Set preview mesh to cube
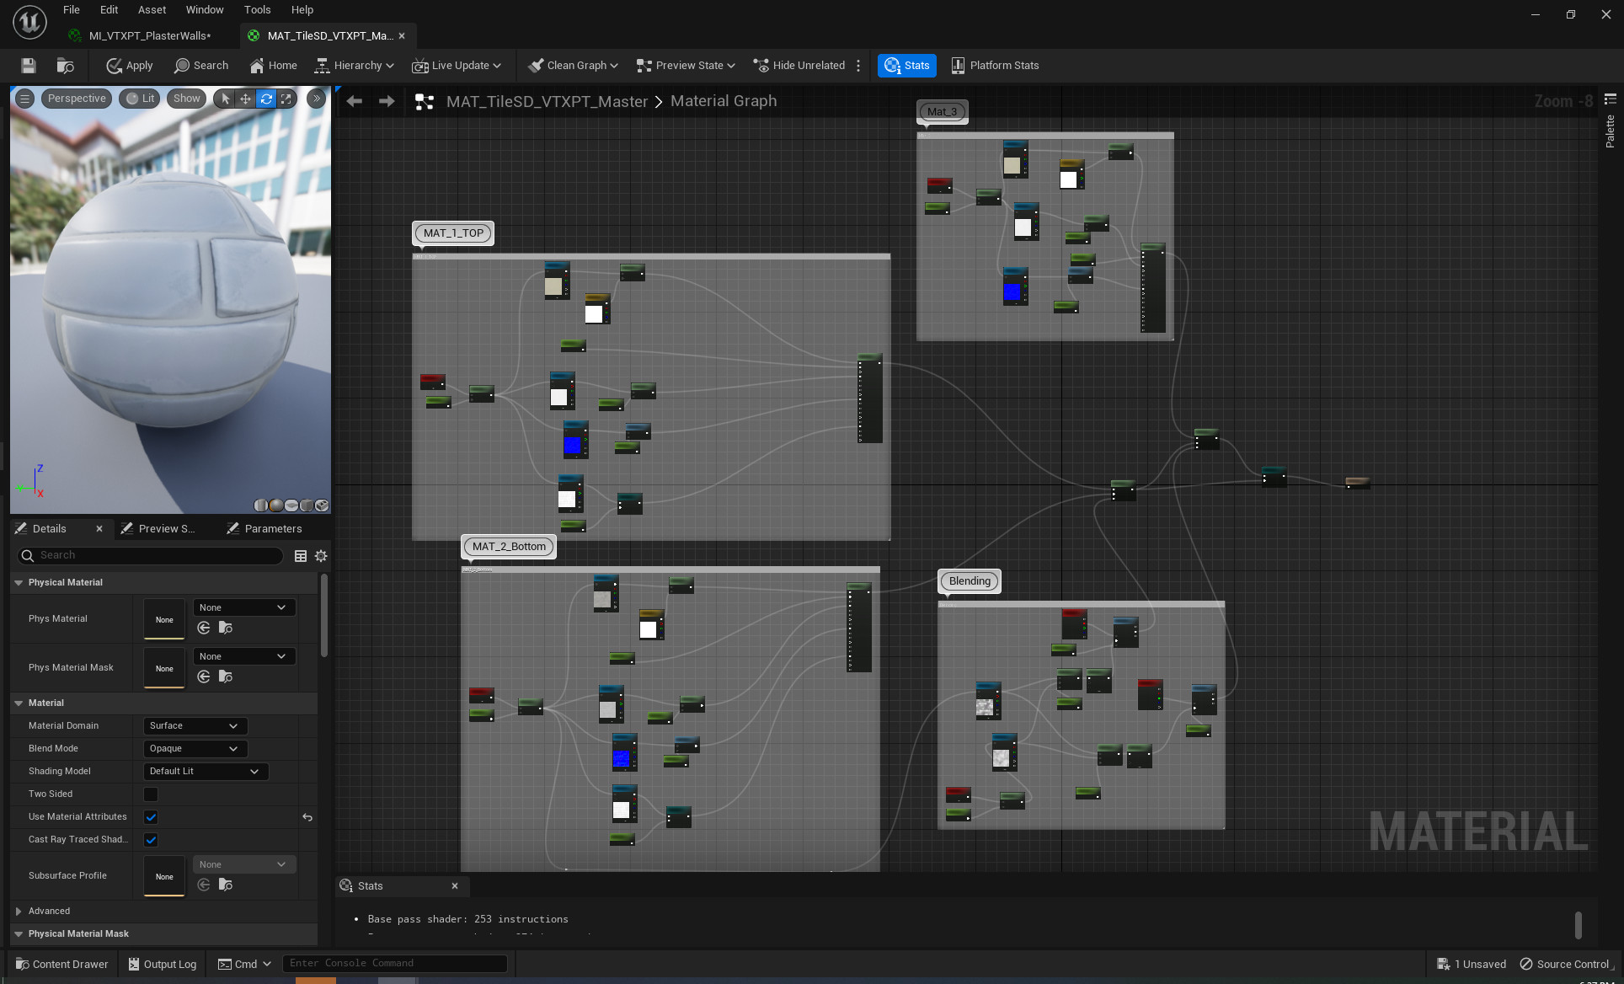This screenshot has height=984, width=1624. coord(307,505)
